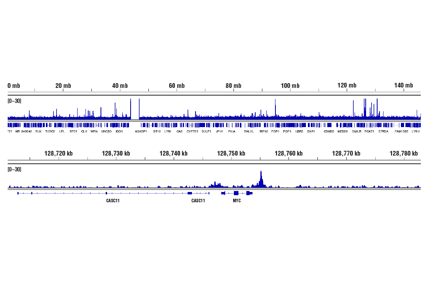Image resolution: width=429 pixels, height=289 pixels.
Task: Select the MYC gene exon block
Action: point(236,193)
